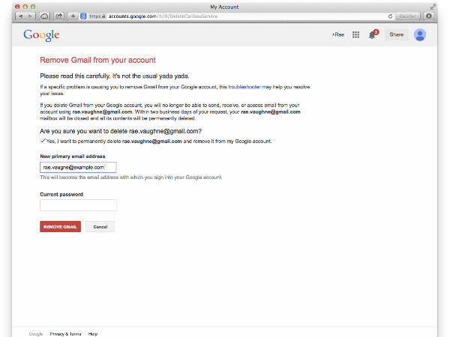The image size is (450, 337).
Task: Click the Safari forward arrow button
Action: pos(30,16)
